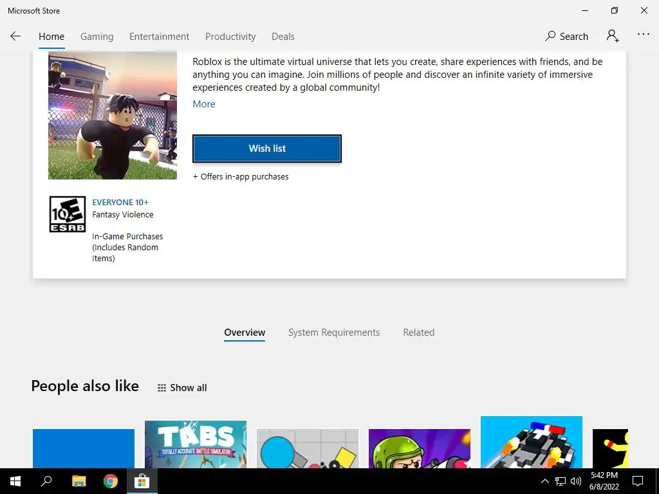659x494 pixels.
Task: Add Roblox to the Wish list
Action: [x=267, y=149]
